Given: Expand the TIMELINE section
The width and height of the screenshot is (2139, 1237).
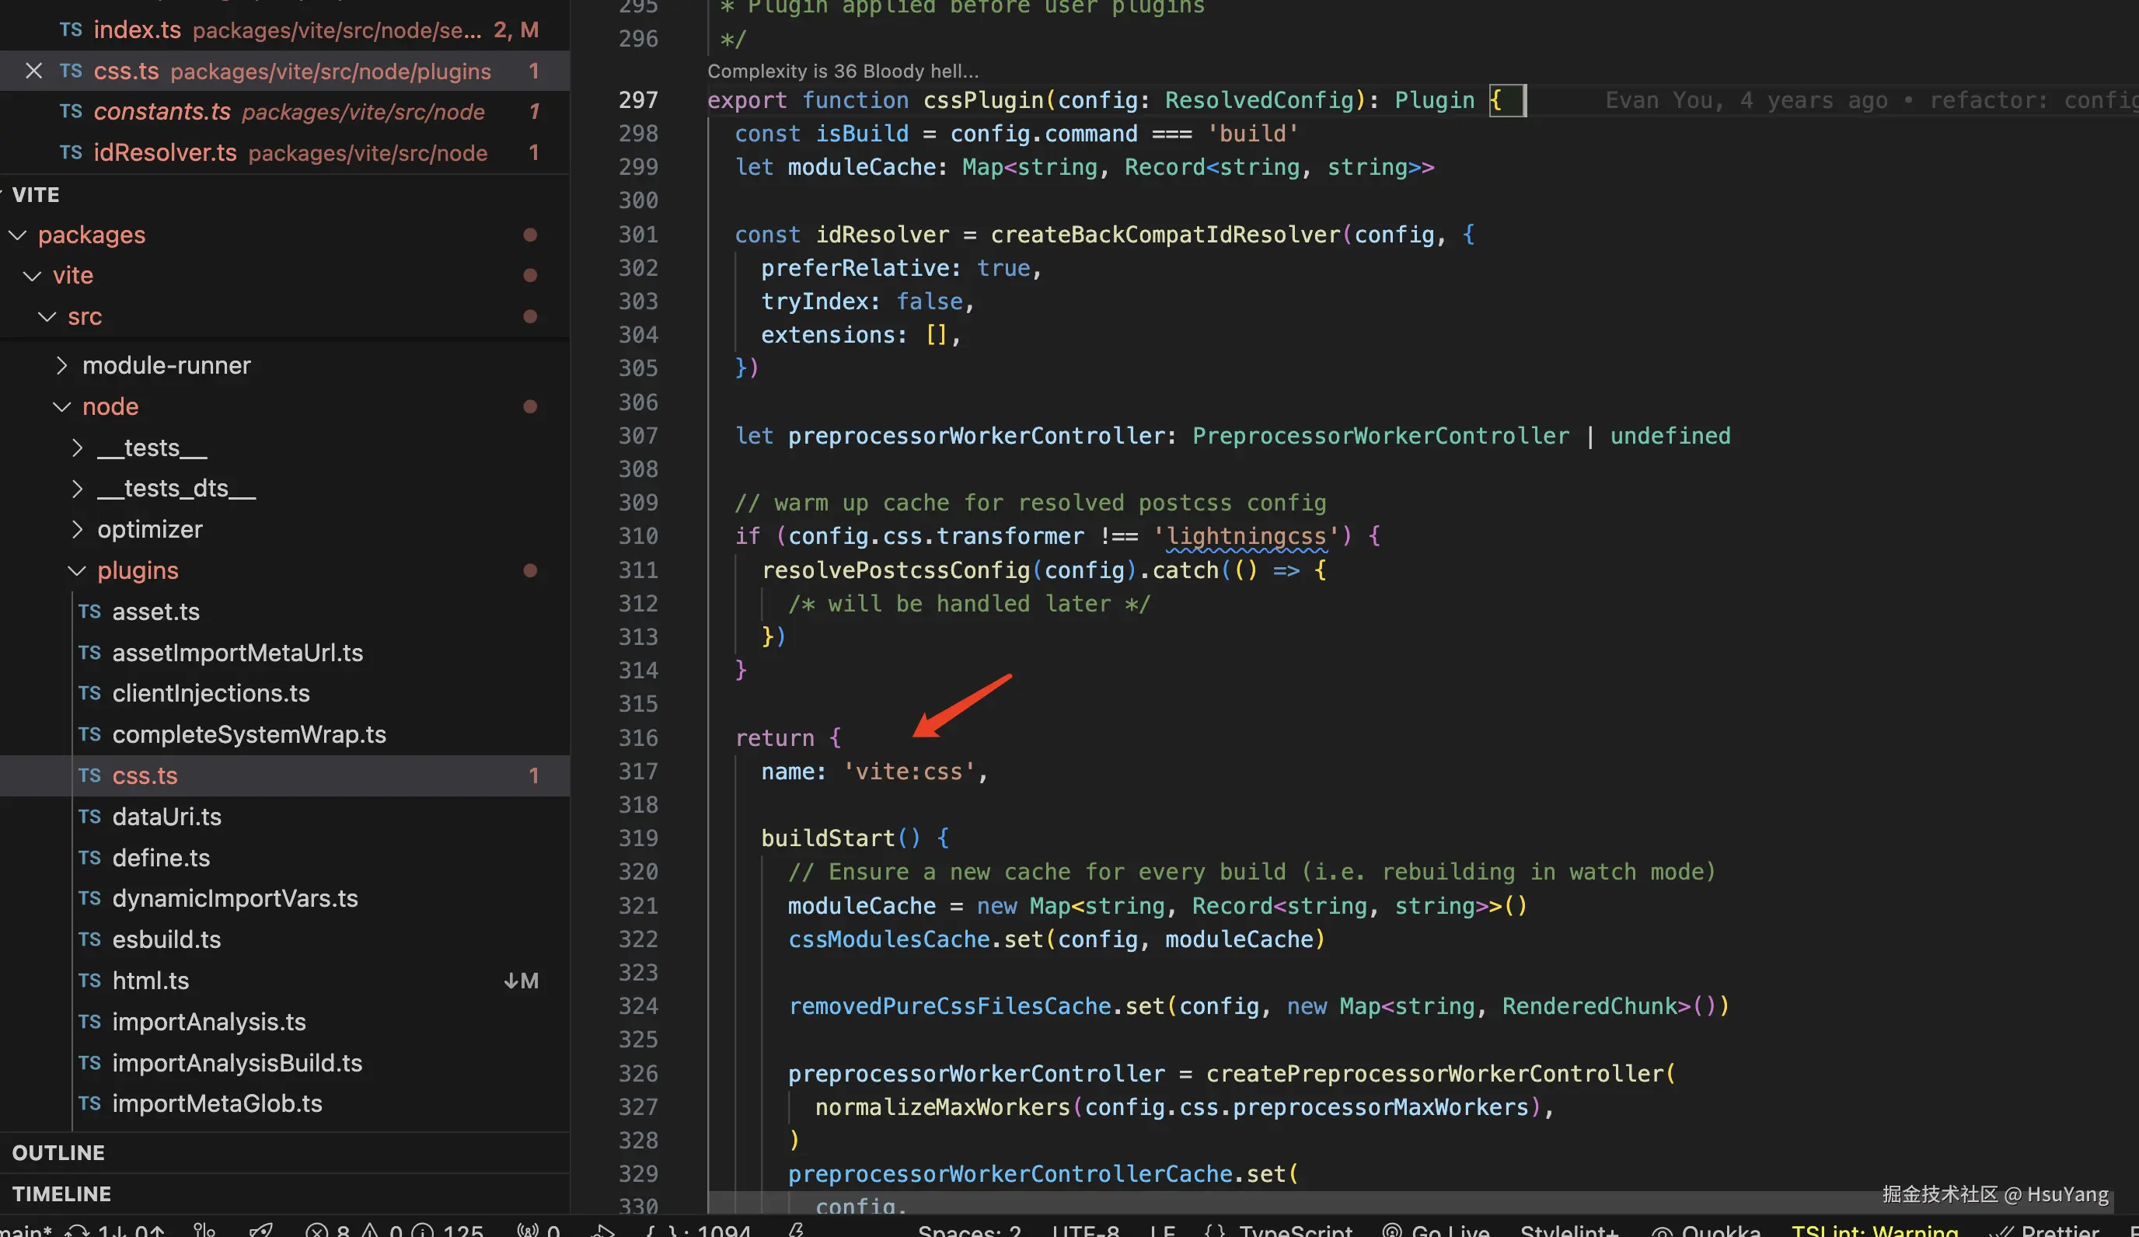Looking at the screenshot, I should (x=62, y=1193).
